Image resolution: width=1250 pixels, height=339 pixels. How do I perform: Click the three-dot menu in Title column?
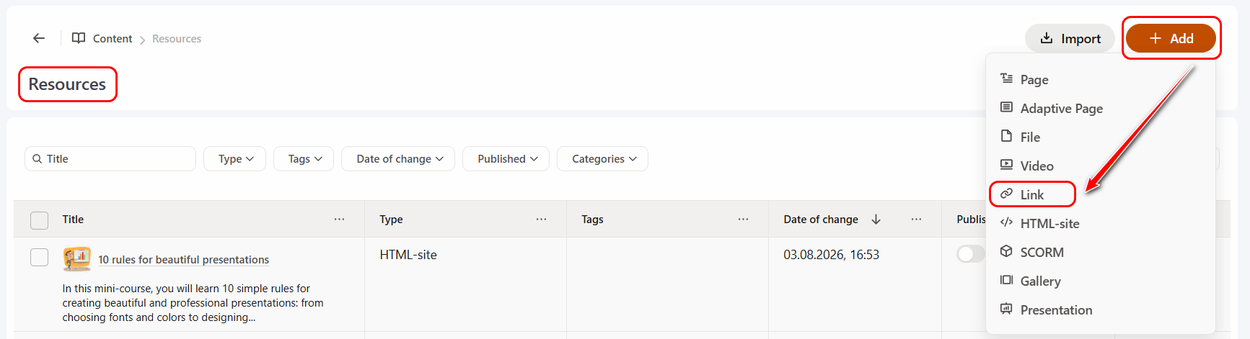point(339,219)
